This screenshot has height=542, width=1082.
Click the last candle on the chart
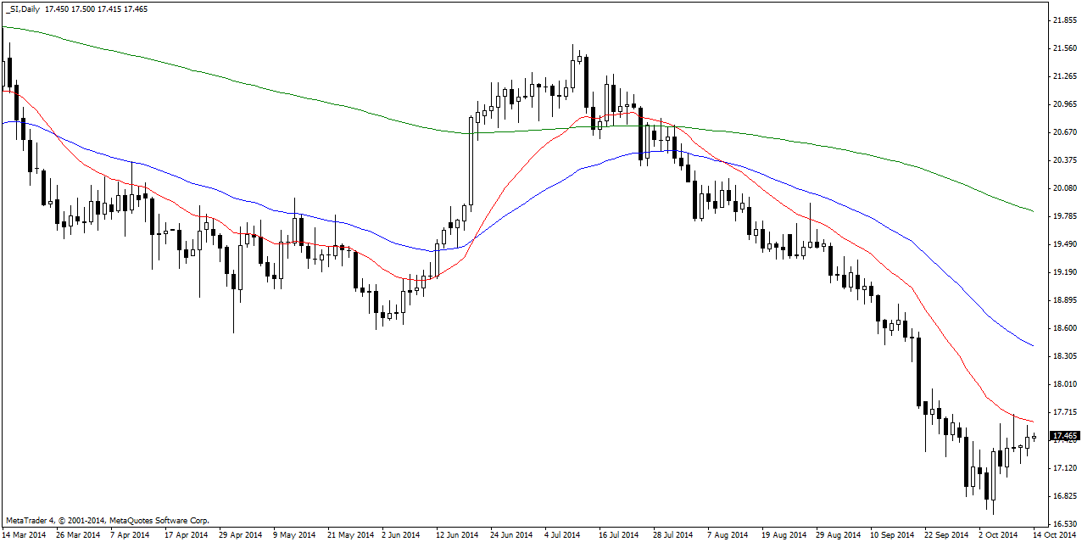(x=1034, y=437)
